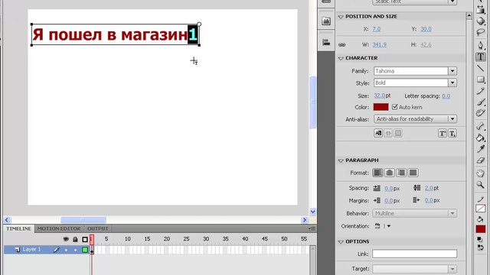The image size is (490, 275).
Task: Click the font Size value 32.0
Action: coord(380,95)
